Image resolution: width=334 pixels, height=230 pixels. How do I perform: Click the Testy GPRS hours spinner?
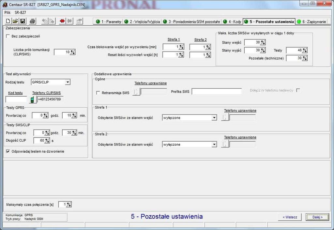click(46, 115)
